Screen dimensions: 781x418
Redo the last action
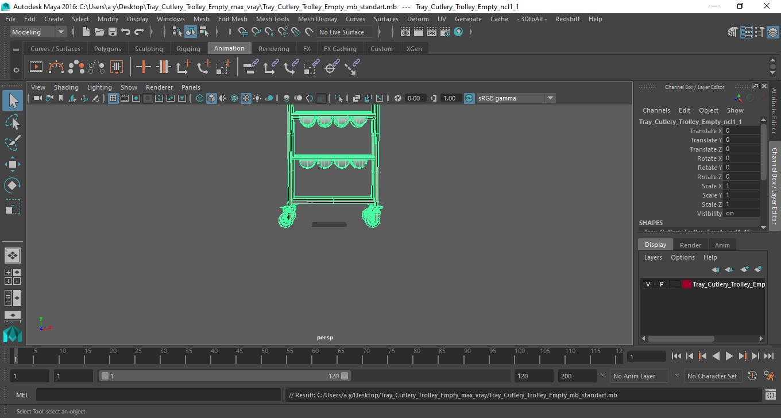139,32
